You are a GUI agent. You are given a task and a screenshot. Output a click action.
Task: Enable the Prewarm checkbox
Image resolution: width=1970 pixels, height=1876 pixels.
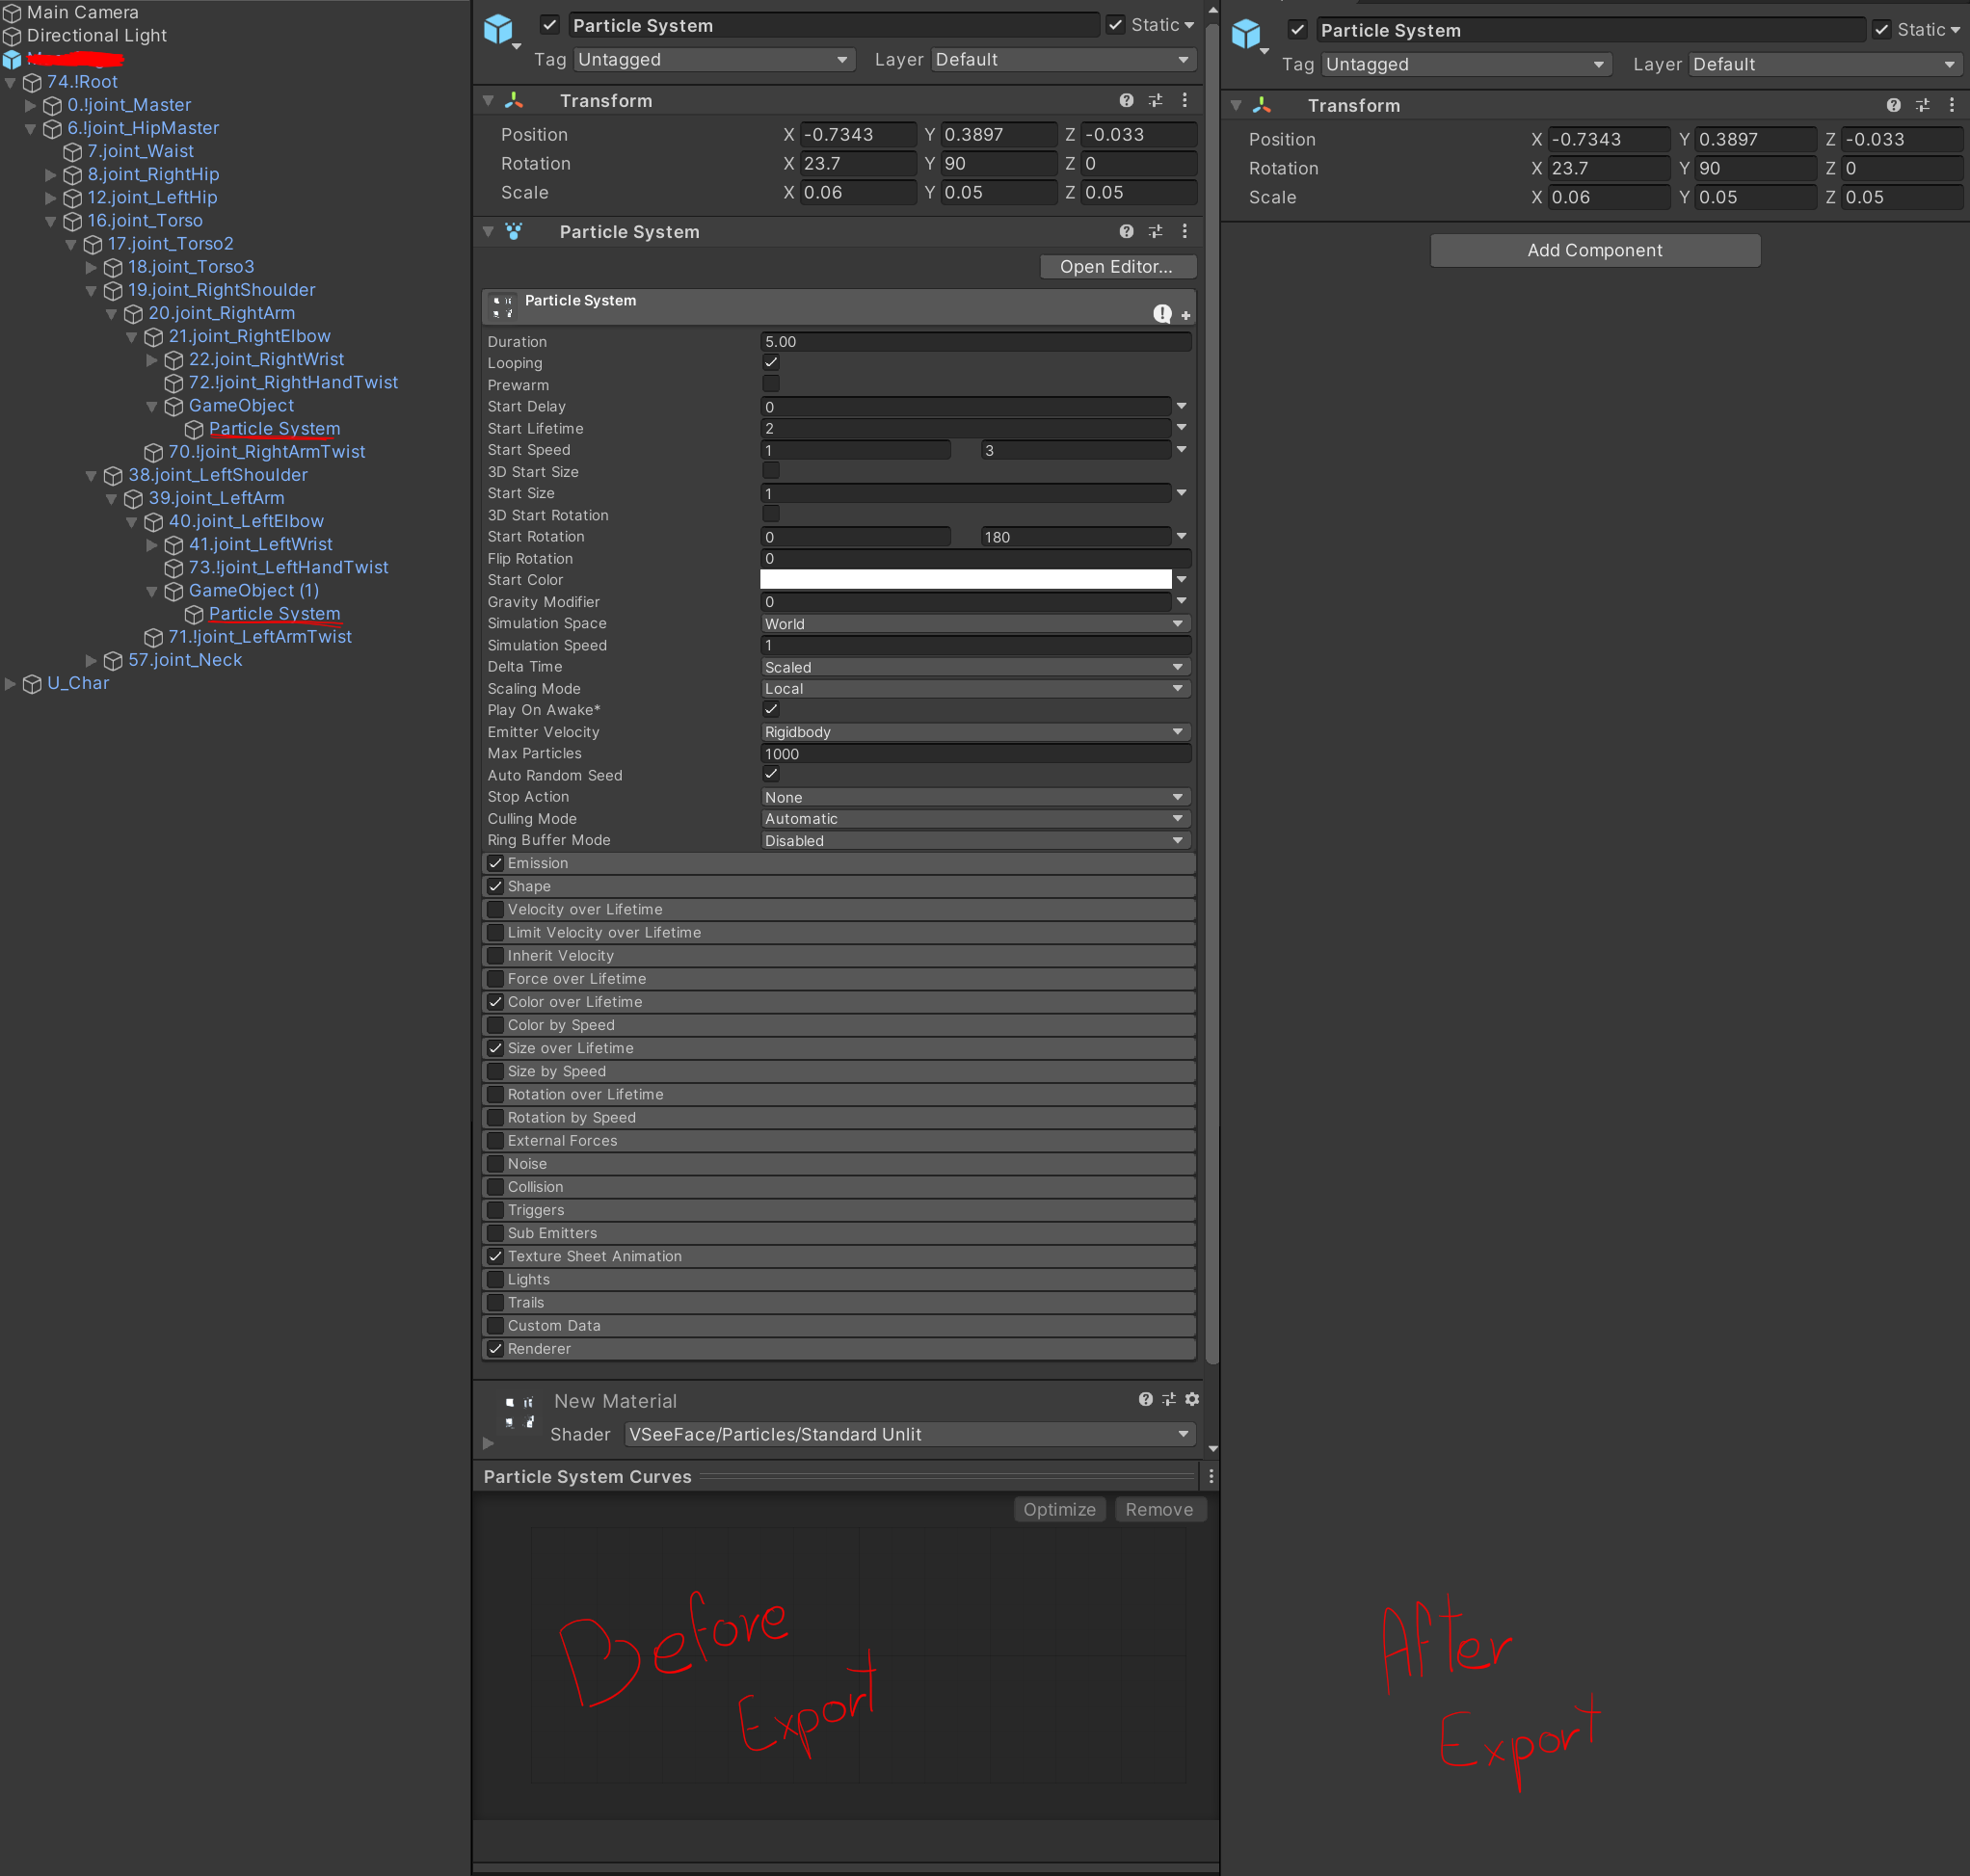770,384
